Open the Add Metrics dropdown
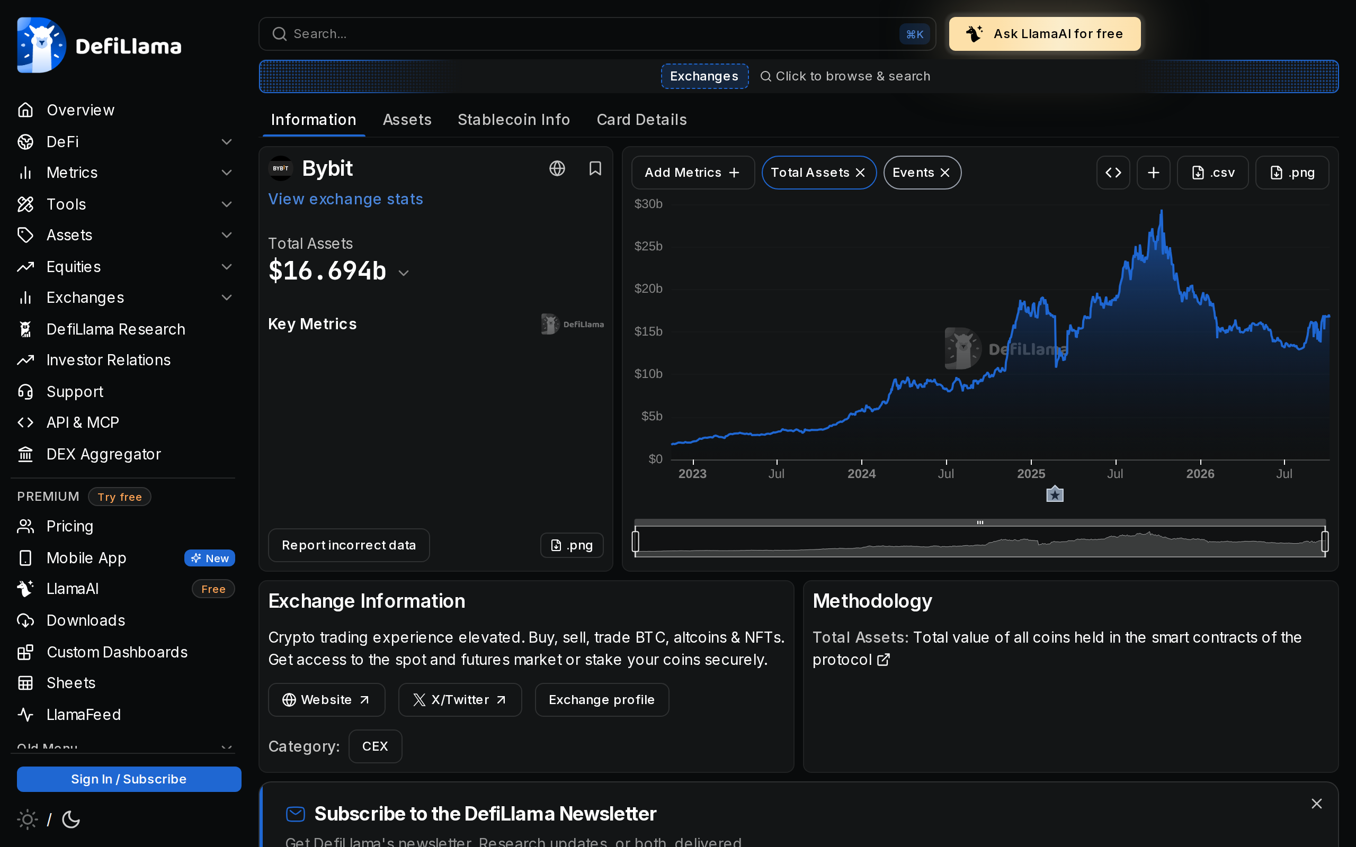Screen dimensions: 1356x847 point(693,173)
